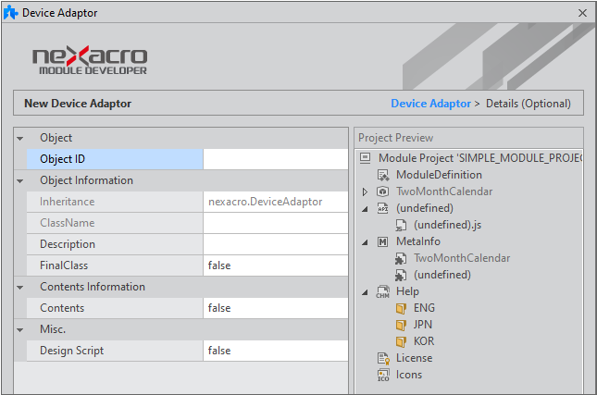Click the ModuleDefinition file icon
Image resolution: width=597 pixels, height=395 pixels.
point(383,175)
